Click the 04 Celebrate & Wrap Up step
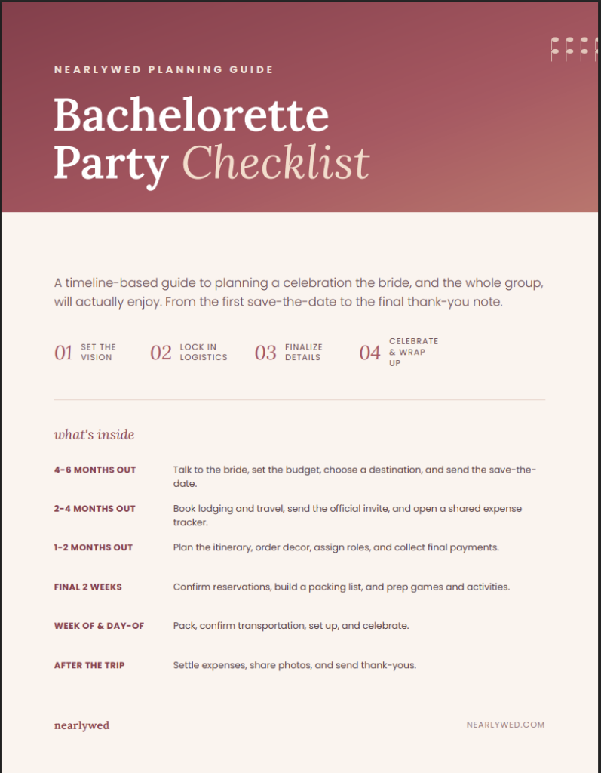This screenshot has width=601, height=773. click(x=399, y=352)
